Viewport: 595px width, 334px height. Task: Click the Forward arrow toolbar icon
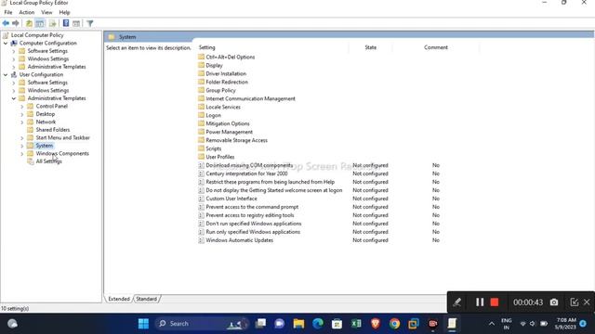pyautogui.click(x=16, y=23)
